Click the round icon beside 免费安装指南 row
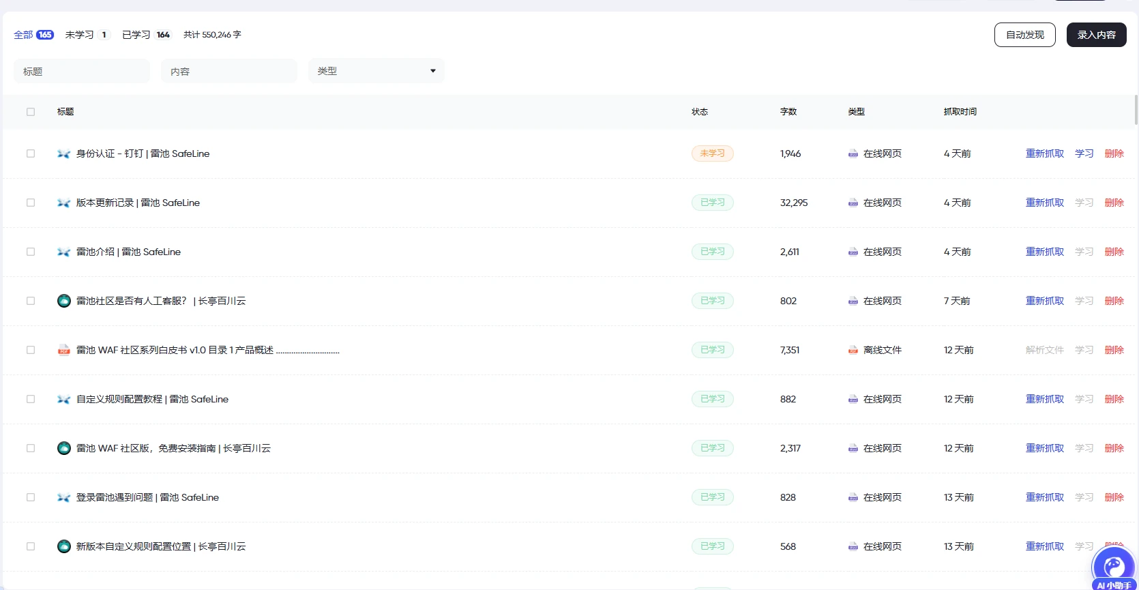The height and width of the screenshot is (590, 1139). 64,448
